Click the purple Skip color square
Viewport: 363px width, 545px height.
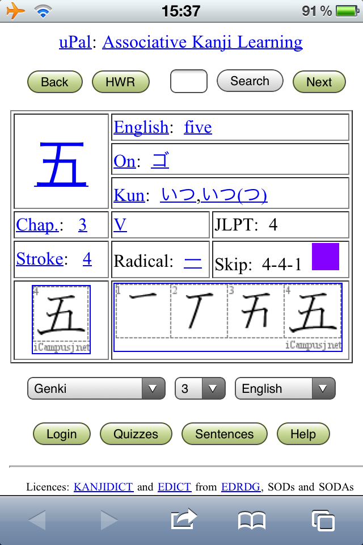click(x=326, y=257)
